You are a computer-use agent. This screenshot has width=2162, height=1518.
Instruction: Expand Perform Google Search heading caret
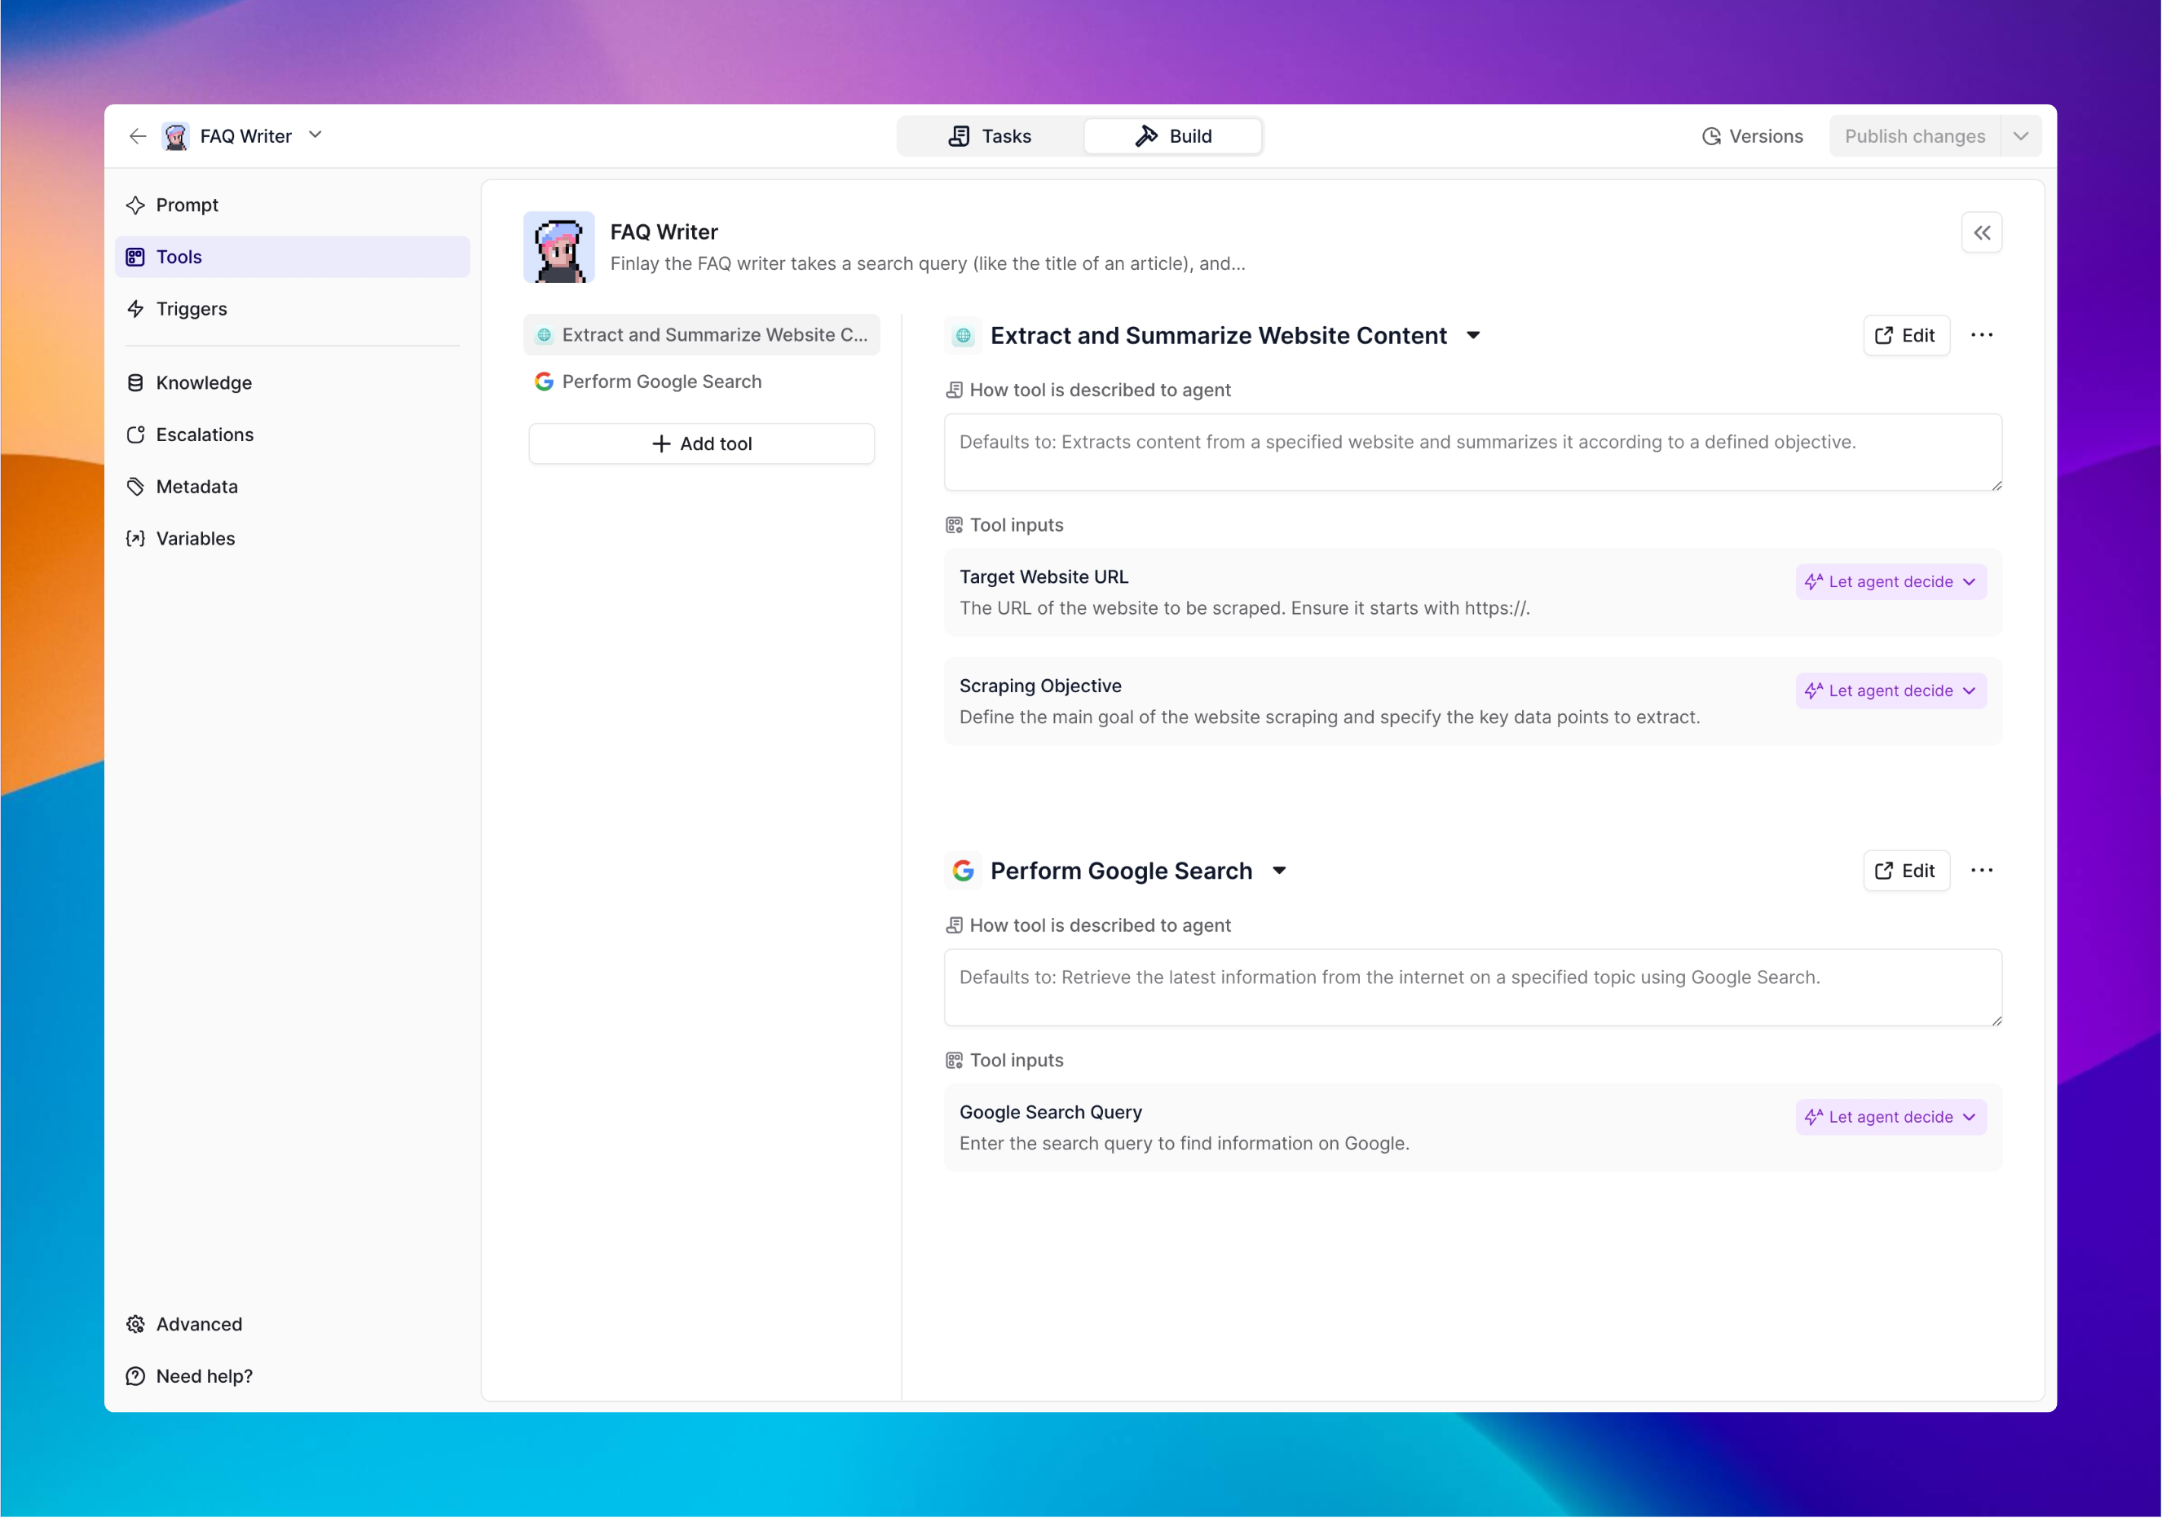(x=1280, y=871)
